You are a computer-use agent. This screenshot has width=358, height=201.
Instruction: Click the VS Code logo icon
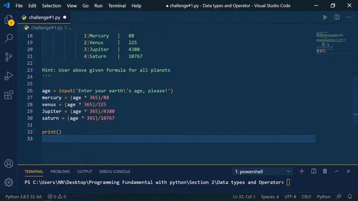7,6
